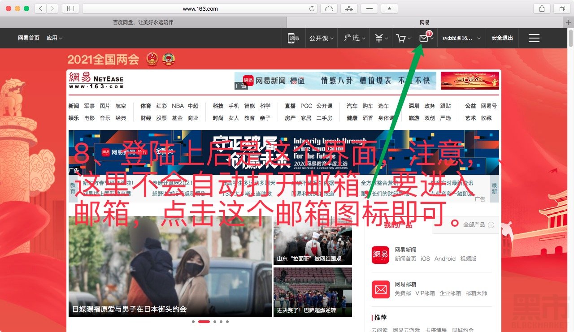Switch to the 网易 browser tab
574x332 pixels.
coord(425,22)
